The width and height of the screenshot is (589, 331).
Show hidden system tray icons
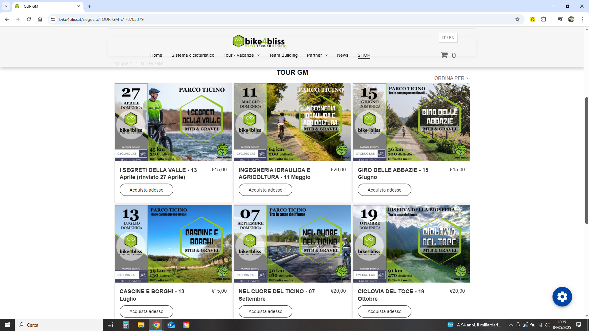click(510, 325)
